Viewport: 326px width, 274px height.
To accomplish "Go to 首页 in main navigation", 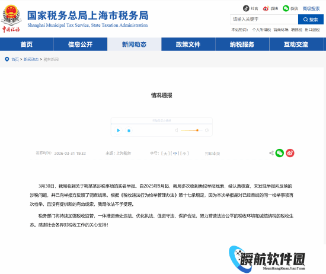I will pyautogui.click(x=27, y=44).
